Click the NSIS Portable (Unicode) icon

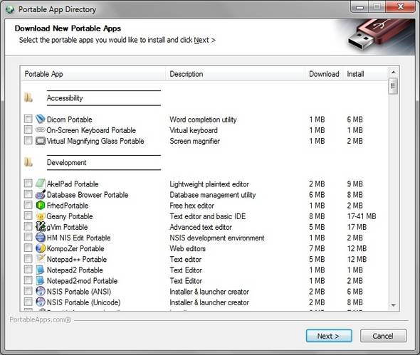[x=41, y=302]
